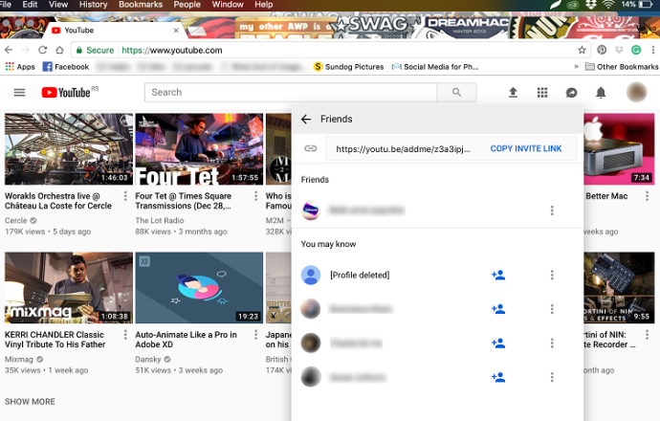Open the Bookmarks menu
Image resolution: width=660 pixels, height=421 pixels.
[x=141, y=5]
